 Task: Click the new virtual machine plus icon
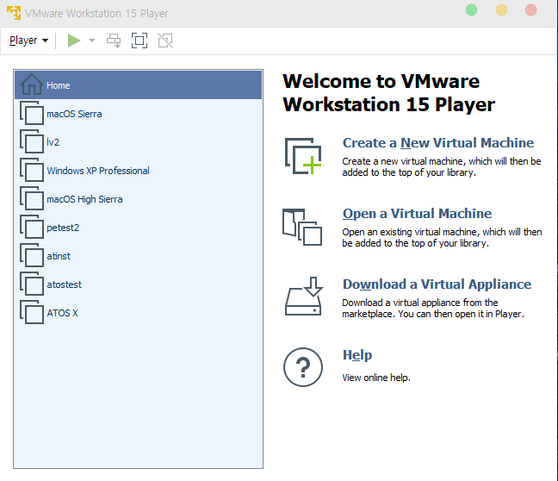coord(303,156)
